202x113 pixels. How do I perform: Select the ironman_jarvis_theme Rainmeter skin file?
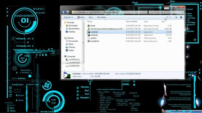[x=107, y=29]
